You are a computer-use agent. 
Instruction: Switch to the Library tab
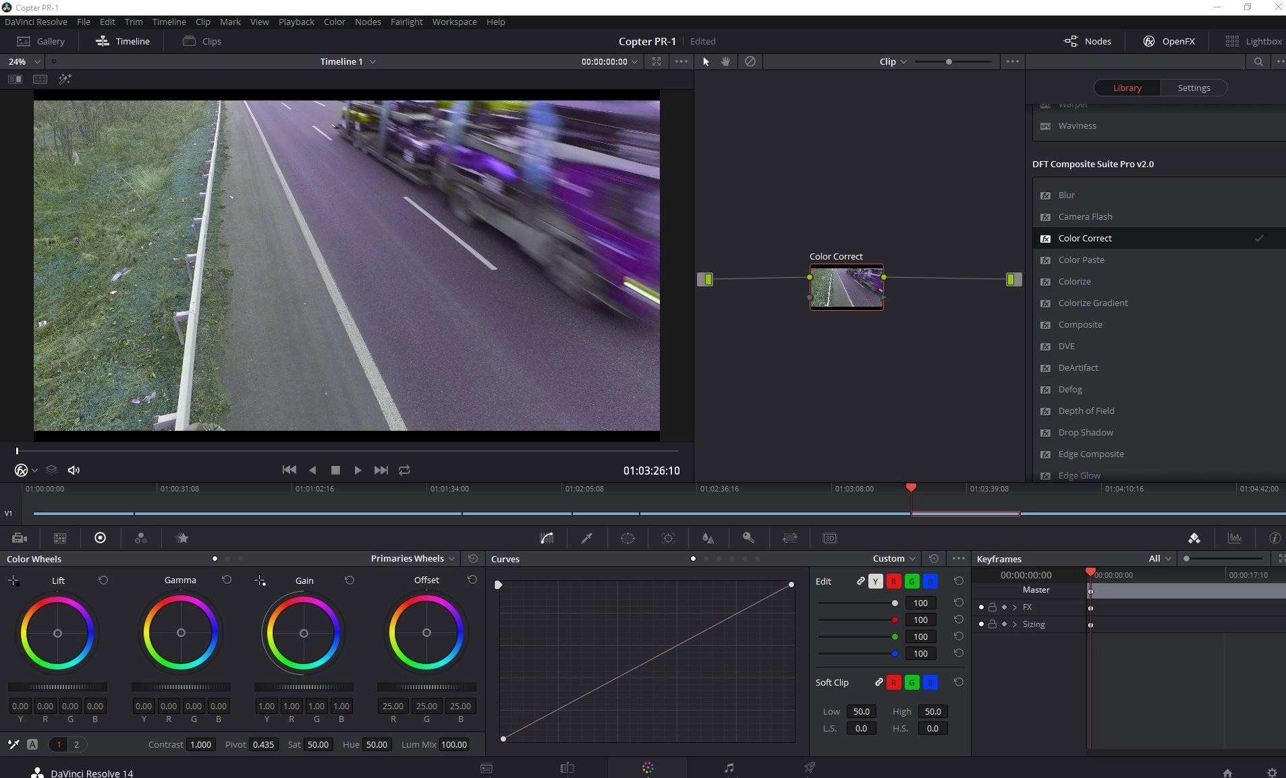coord(1127,88)
